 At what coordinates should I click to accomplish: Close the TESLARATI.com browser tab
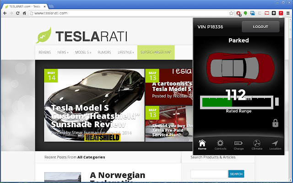pyautogui.click(x=45, y=6)
